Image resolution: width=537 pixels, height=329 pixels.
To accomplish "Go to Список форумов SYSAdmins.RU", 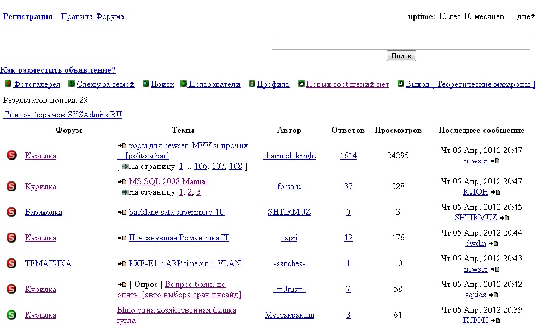I will [63, 115].
